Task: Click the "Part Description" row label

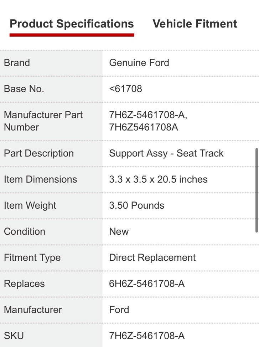Action: [x=39, y=153]
